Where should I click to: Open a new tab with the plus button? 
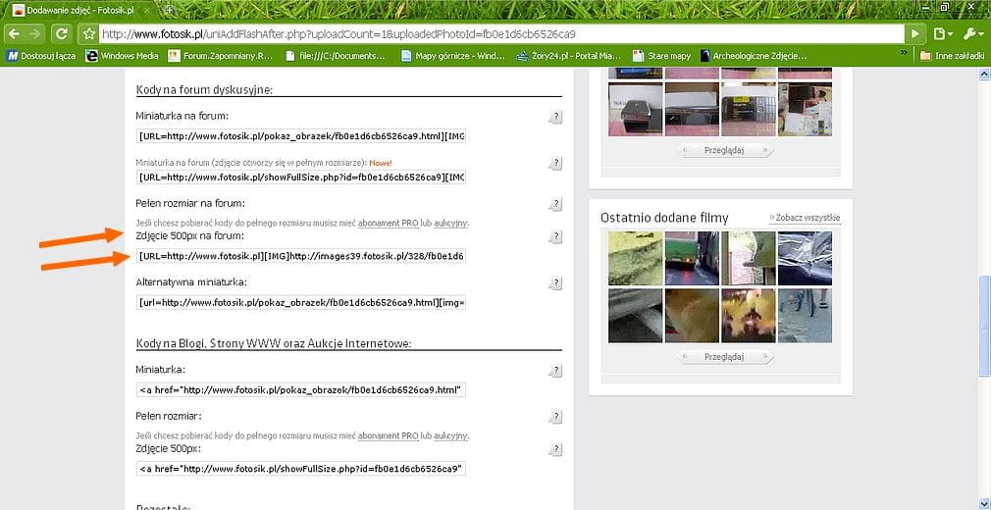tap(170, 10)
